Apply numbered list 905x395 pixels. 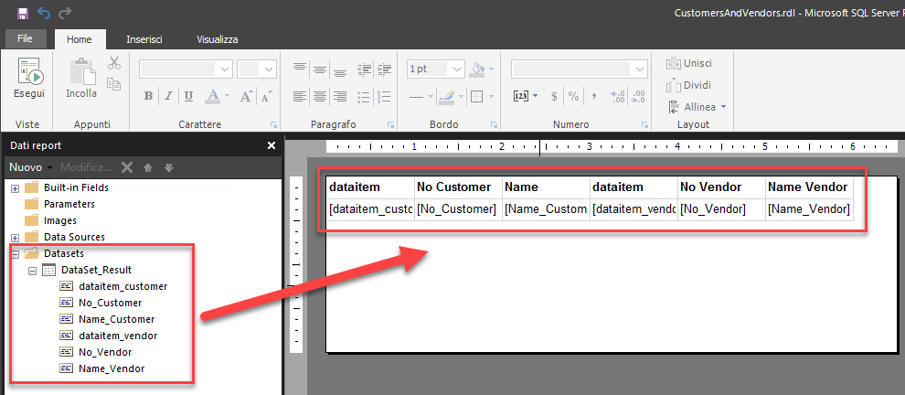tap(384, 96)
